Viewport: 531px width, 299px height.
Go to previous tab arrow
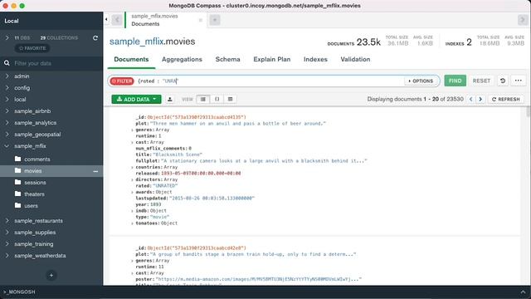pyautogui.click(x=117, y=20)
